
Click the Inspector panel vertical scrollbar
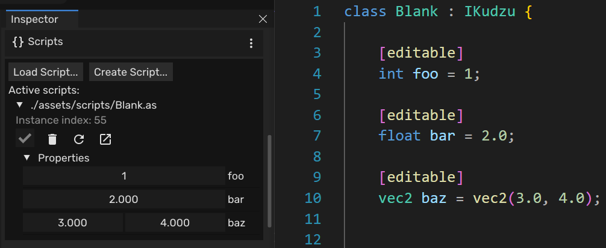click(x=269, y=181)
